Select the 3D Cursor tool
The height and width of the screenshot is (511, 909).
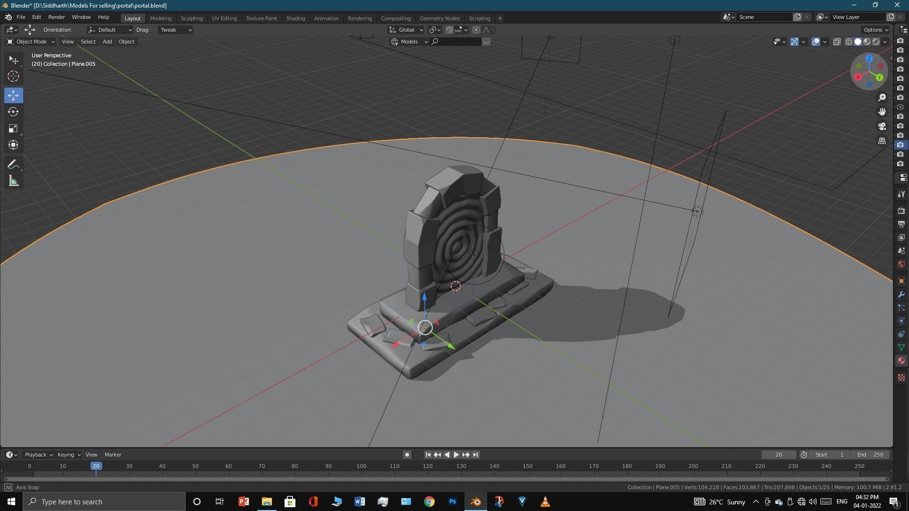13,76
